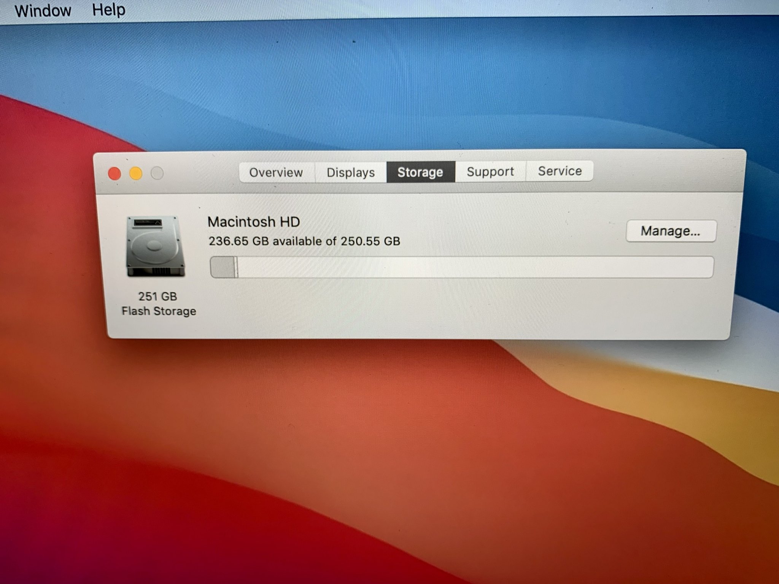779x584 pixels.
Task: Open the Service tab
Action: [560, 171]
